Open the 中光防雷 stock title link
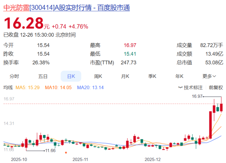Screen dimensions: 226x163 [66, 8]
